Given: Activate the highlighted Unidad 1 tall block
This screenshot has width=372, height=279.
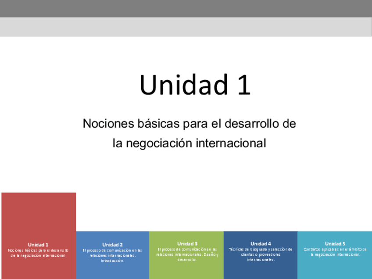Looking at the screenshot, I should point(39,219).
